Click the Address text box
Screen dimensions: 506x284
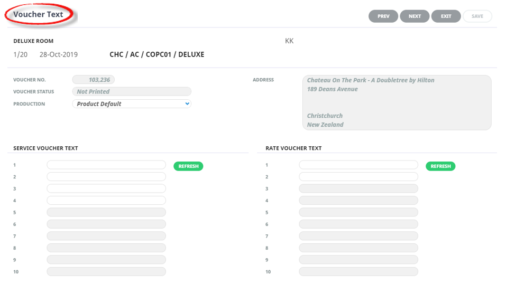click(396, 102)
